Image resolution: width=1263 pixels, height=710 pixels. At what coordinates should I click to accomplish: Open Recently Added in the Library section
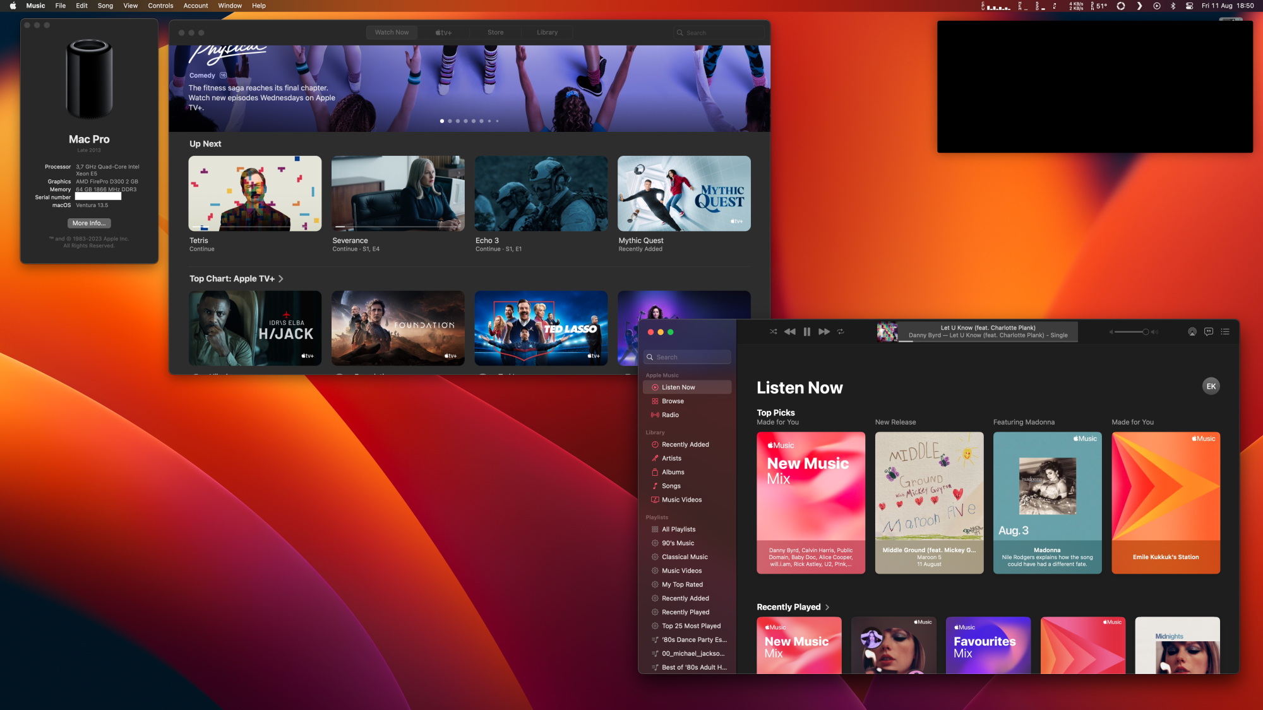(x=685, y=444)
